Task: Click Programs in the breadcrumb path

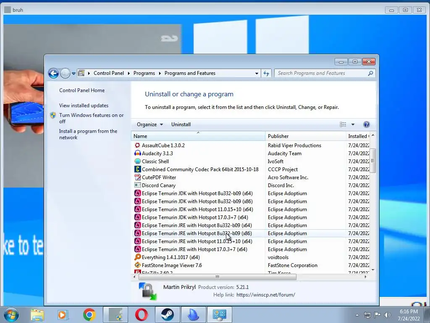Action: tap(144, 73)
